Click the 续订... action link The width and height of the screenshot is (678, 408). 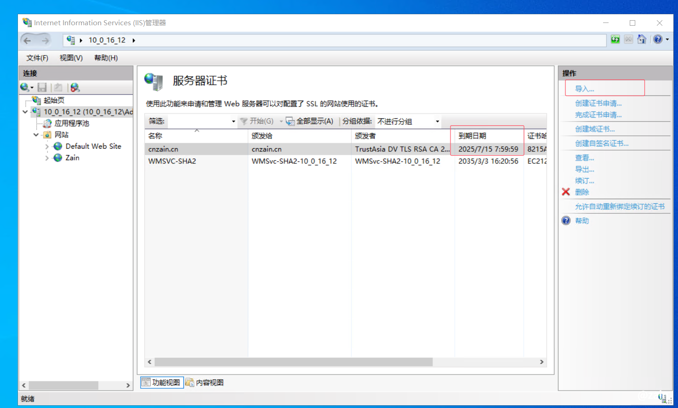585,180
